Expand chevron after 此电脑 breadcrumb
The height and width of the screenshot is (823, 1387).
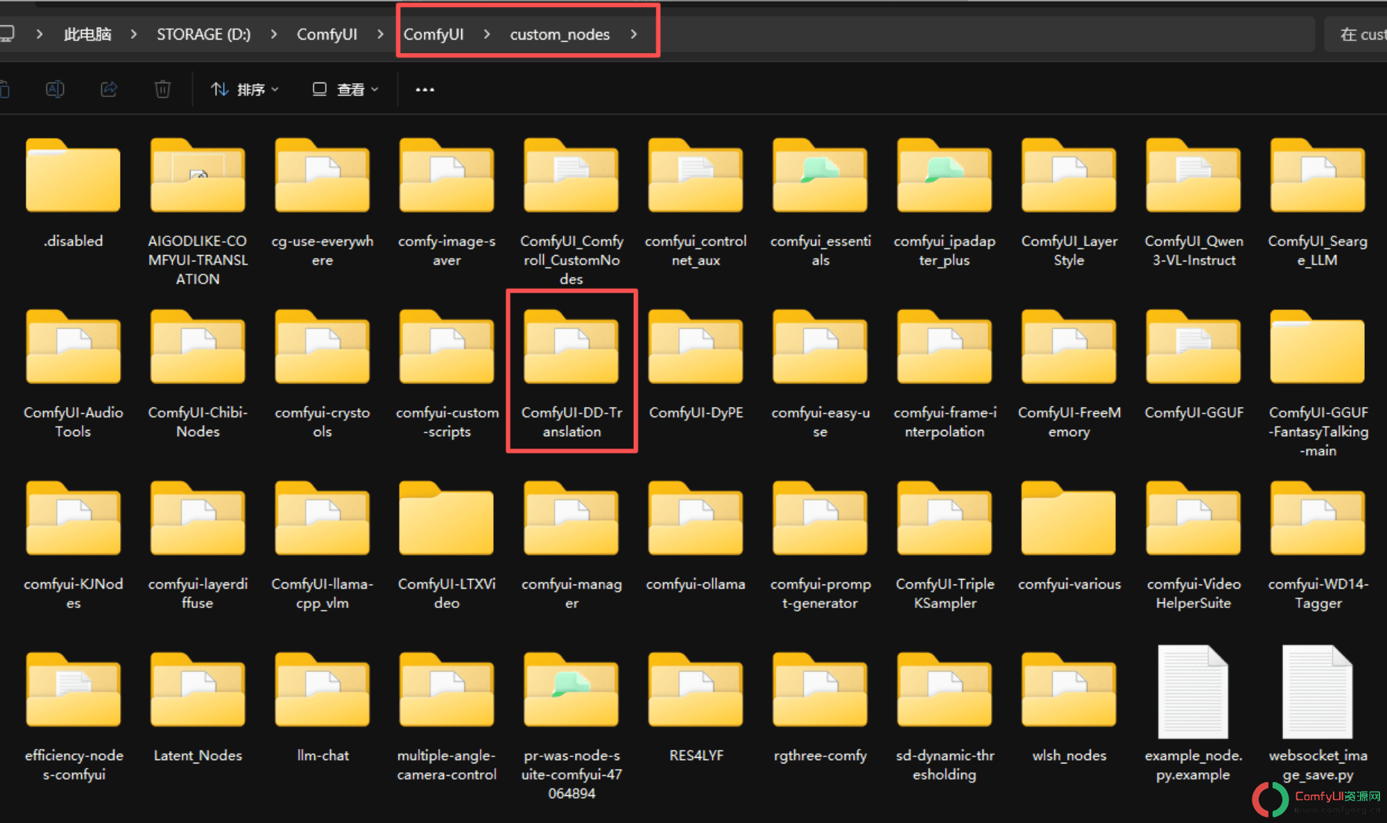pos(133,34)
